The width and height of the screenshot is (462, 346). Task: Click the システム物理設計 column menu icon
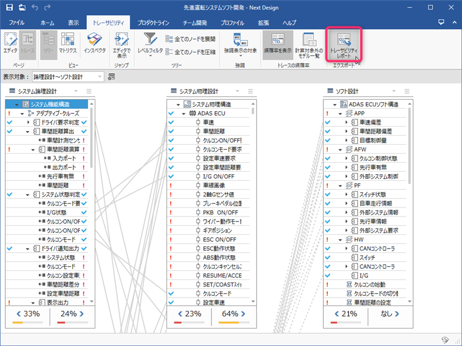[250, 91]
